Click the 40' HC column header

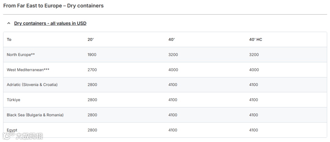[255, 39]
